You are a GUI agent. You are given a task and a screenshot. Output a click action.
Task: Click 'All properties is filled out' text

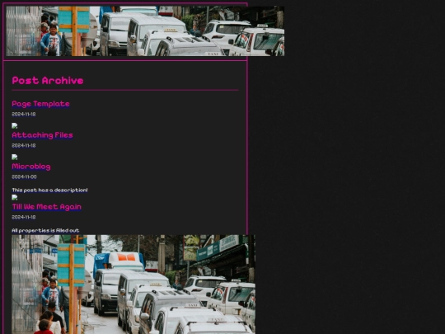[45, 230]
